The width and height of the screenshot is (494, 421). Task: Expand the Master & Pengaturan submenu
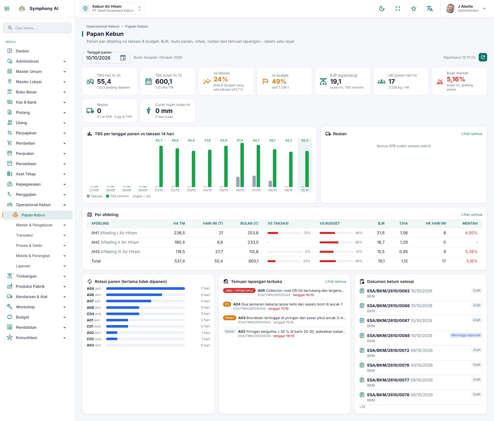tap(37, 225)
